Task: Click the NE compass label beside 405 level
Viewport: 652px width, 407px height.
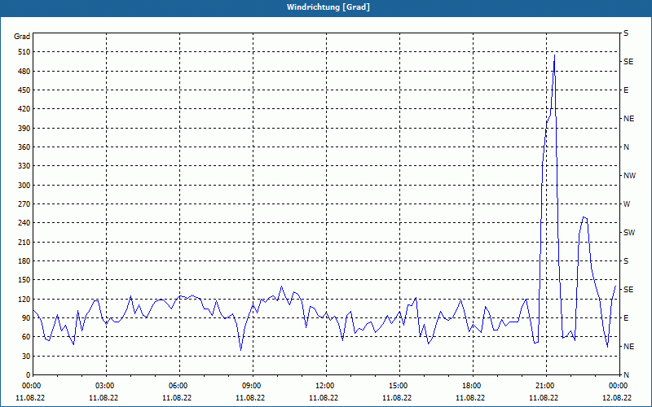Action: (628, 119)
